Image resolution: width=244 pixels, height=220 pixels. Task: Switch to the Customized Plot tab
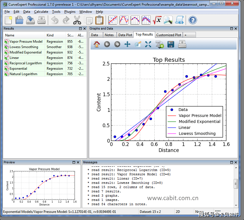click(x=169, y=35)
